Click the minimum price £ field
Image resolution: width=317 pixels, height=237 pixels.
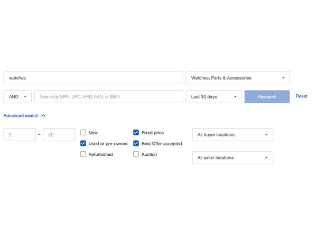pyautogui.click(x=20, y=135)
